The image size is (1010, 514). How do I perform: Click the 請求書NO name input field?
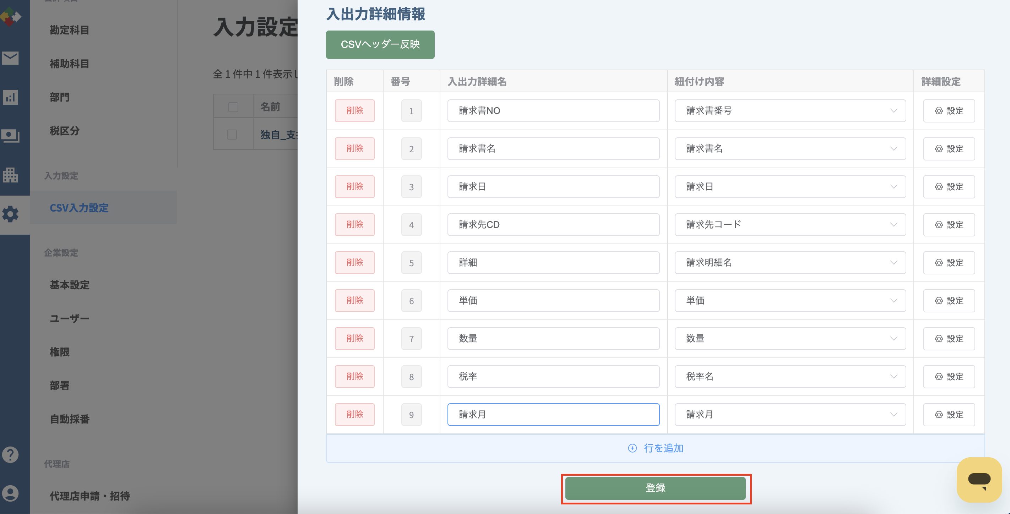tap(553, 111)
